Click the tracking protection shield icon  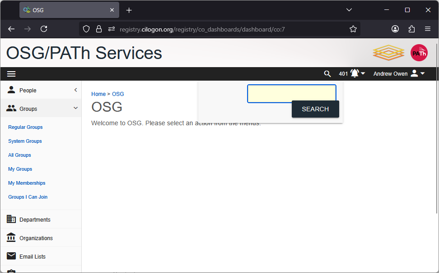point(86,29)
